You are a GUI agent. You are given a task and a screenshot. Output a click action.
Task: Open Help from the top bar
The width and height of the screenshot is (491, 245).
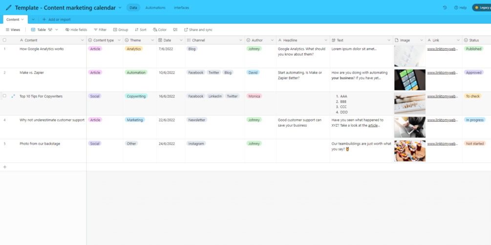coord(460,7)
